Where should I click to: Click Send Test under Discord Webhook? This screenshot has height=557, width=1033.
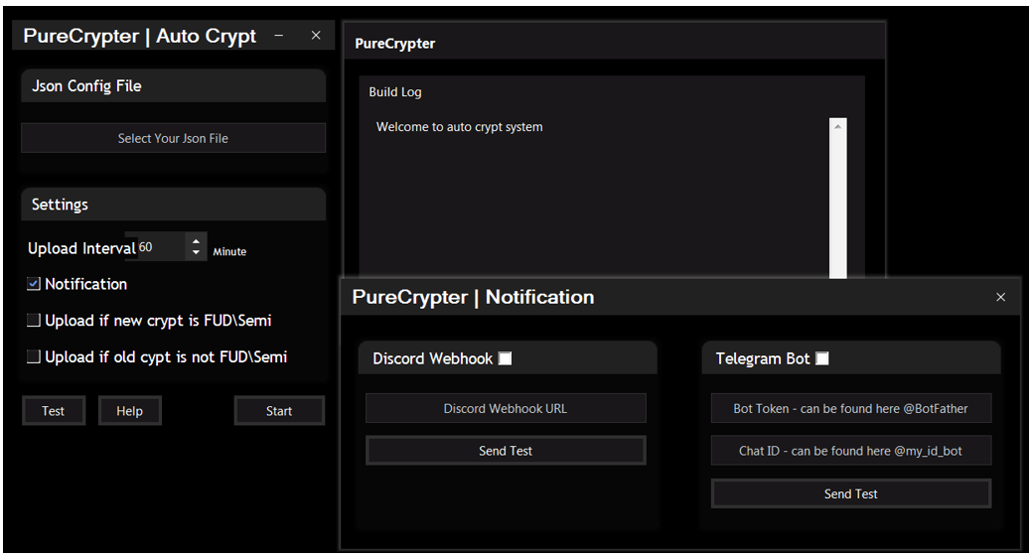pos(506,451)
